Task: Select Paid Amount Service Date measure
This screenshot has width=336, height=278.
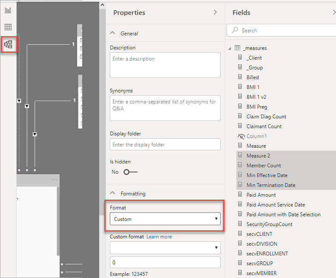Action: (276, 204)
